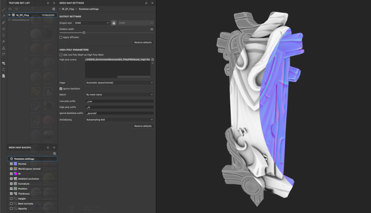Remove high poly file with minus icon
This screenshot has width=371, height=213.
point(152,63)
